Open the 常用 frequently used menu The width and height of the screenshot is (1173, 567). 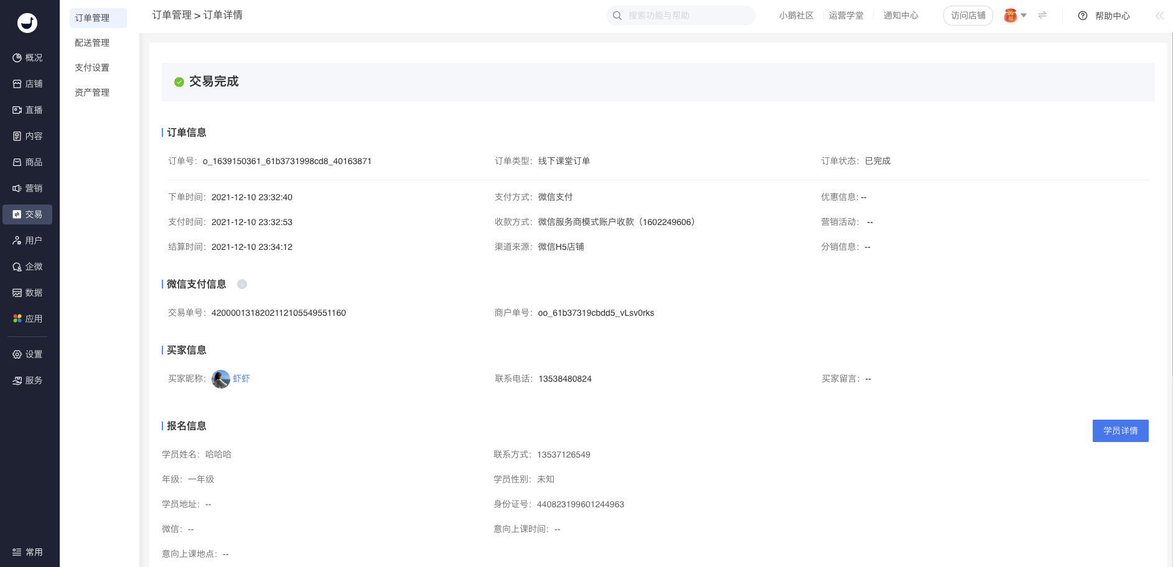click(27, 552)
